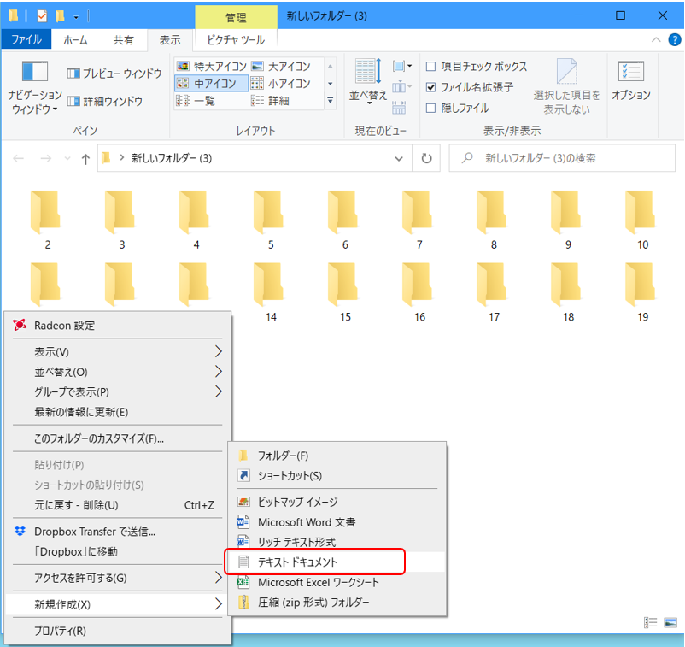Expand the アクセスを許可する(G) submenu
The image size is (685, 647).
(118, 578)
